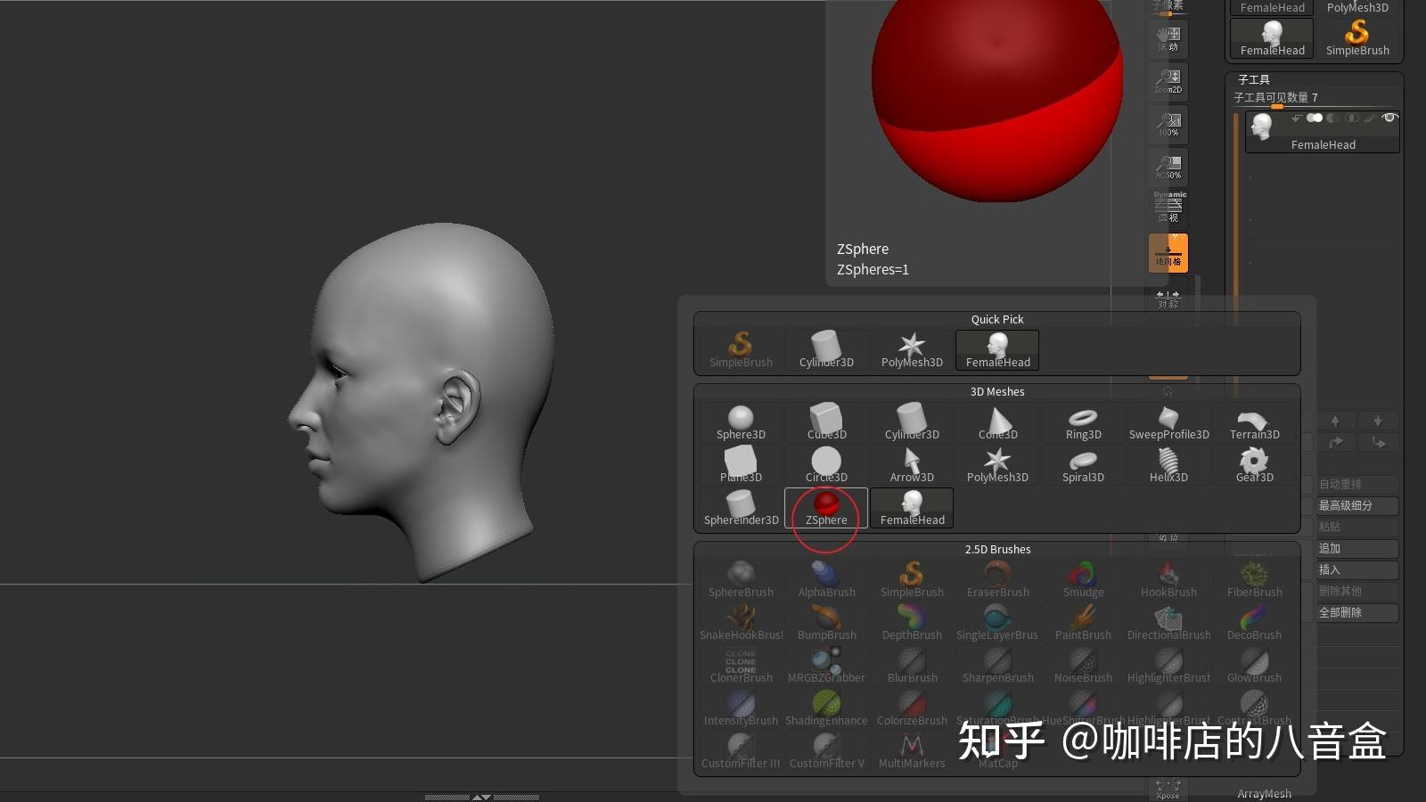Screen dimensions: 1426x802
Task: Toggle Xpose exploded view
Action: 1168,789
